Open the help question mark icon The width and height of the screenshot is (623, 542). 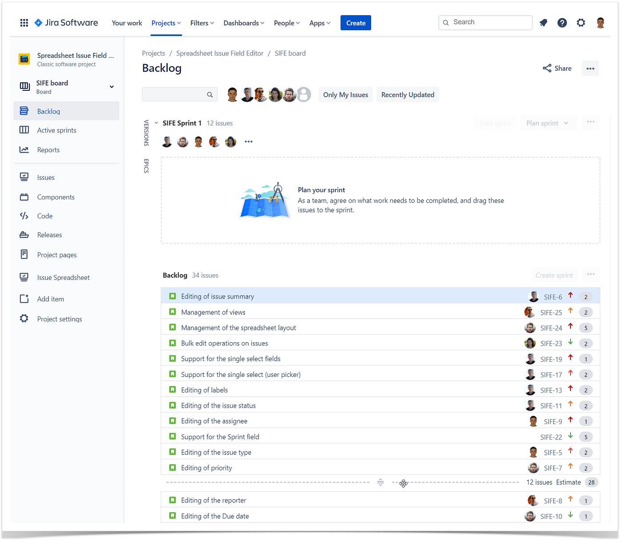tap(562, 23)
